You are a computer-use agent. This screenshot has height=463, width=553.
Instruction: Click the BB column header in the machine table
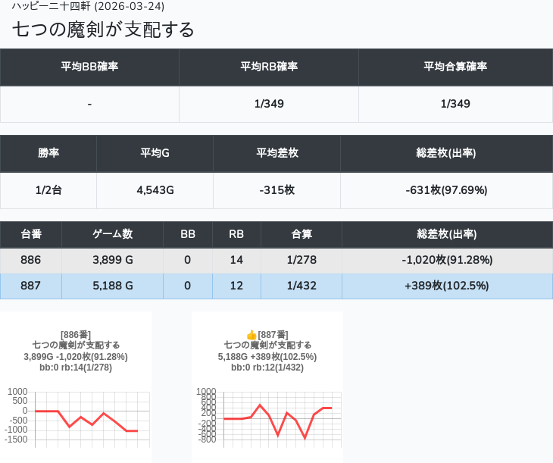188,234
